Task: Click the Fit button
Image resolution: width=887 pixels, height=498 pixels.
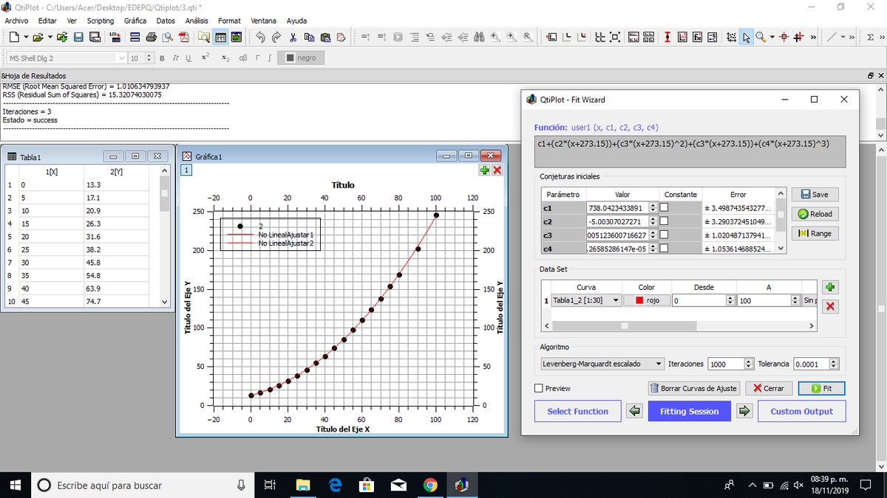Action: (x=822, y=388)
